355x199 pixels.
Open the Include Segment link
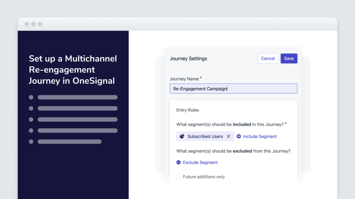[x=260, y=136]
